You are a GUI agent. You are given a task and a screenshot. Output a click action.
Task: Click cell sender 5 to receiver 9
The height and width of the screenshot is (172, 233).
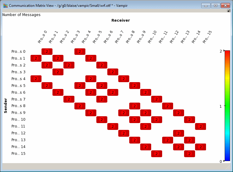click(x=135, y=86)
